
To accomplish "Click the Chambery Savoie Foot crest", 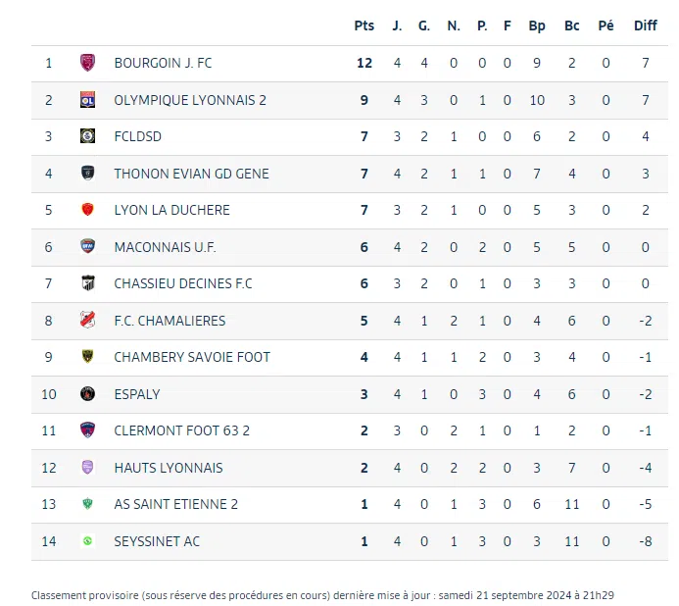I will point(87,357).
